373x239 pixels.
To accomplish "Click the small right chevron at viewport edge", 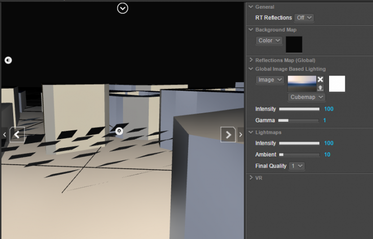I will (x=241, y=135).
